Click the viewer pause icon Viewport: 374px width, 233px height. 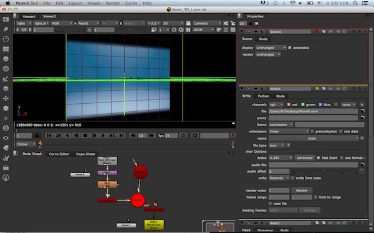188,30
